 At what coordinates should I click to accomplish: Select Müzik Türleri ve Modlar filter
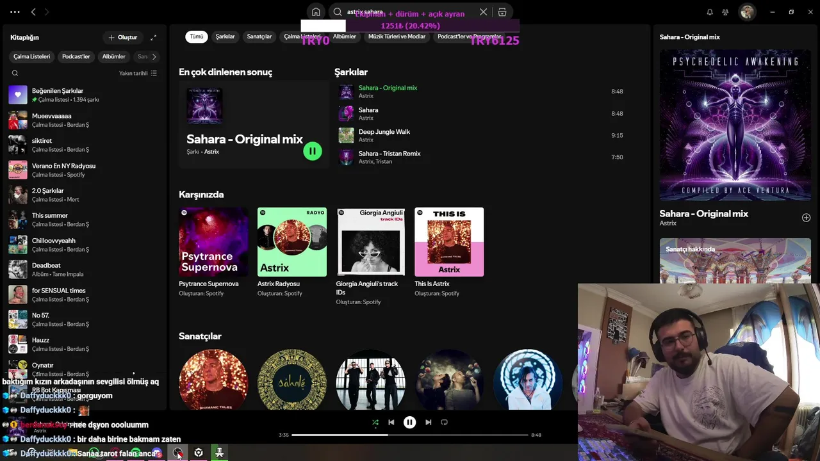pos(397,36)
